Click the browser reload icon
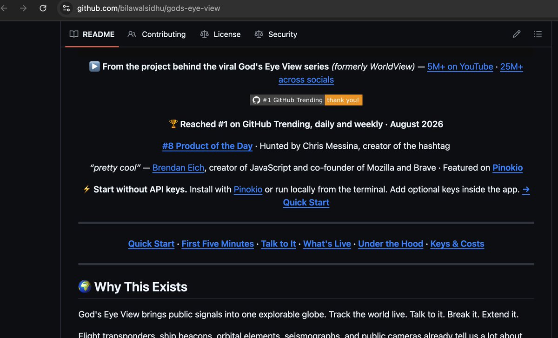The width and height of the screenshot is (558, 338). 43,8
